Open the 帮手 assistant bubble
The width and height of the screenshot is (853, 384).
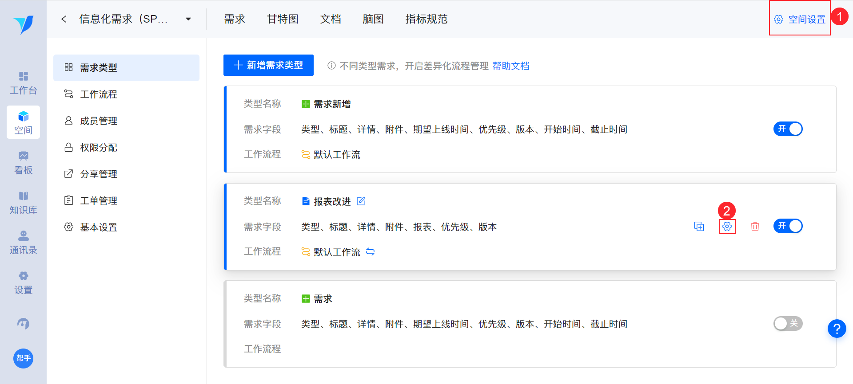point(23,358)
